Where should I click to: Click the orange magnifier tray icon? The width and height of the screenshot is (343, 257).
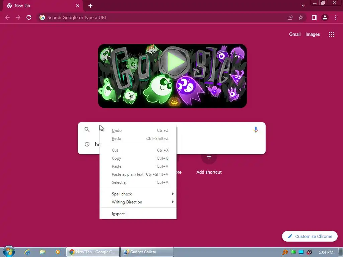point(285,252)
